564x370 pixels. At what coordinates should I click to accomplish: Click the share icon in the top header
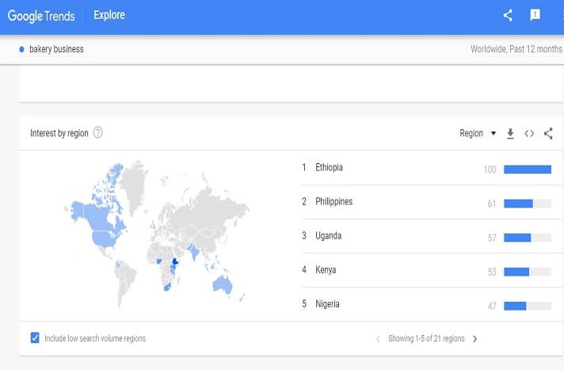click(x=509, y=15)
